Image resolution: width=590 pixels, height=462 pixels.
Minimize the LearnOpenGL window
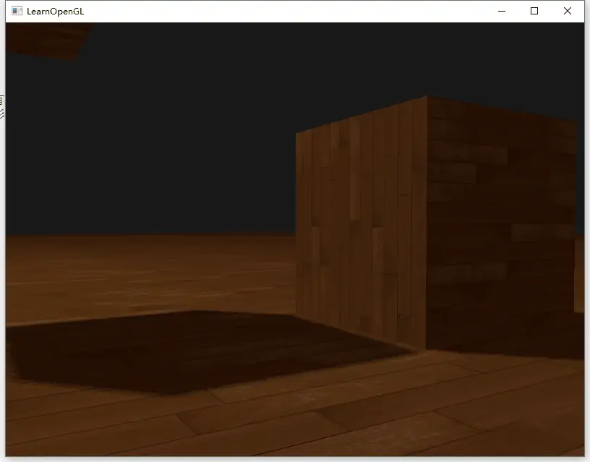click(502, 11)
